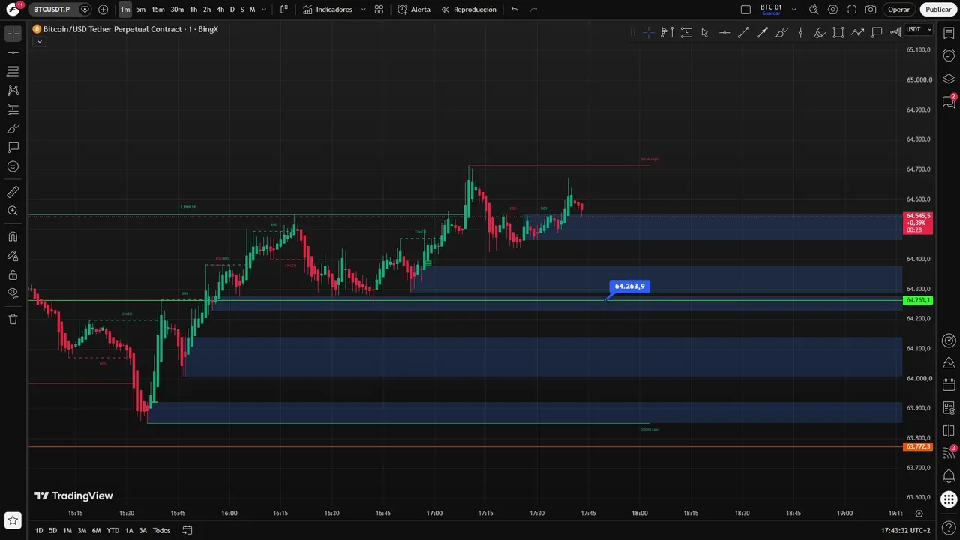The height and width of the screenshot is (540, 960).
Task: Open the alerts panel clock icon on right sidebar
Action: pyautogui.click(x=949, y=56)
